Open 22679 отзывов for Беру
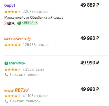This screenshot has height=106, width=109. (36, 12)
